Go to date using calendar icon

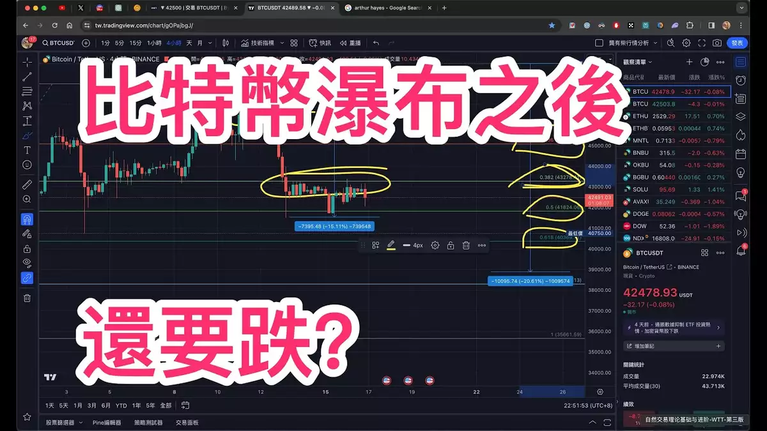(185, 405)
